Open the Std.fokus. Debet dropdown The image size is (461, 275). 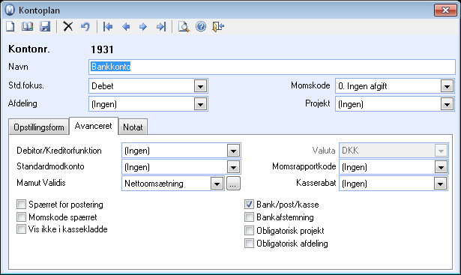(200, 86)
